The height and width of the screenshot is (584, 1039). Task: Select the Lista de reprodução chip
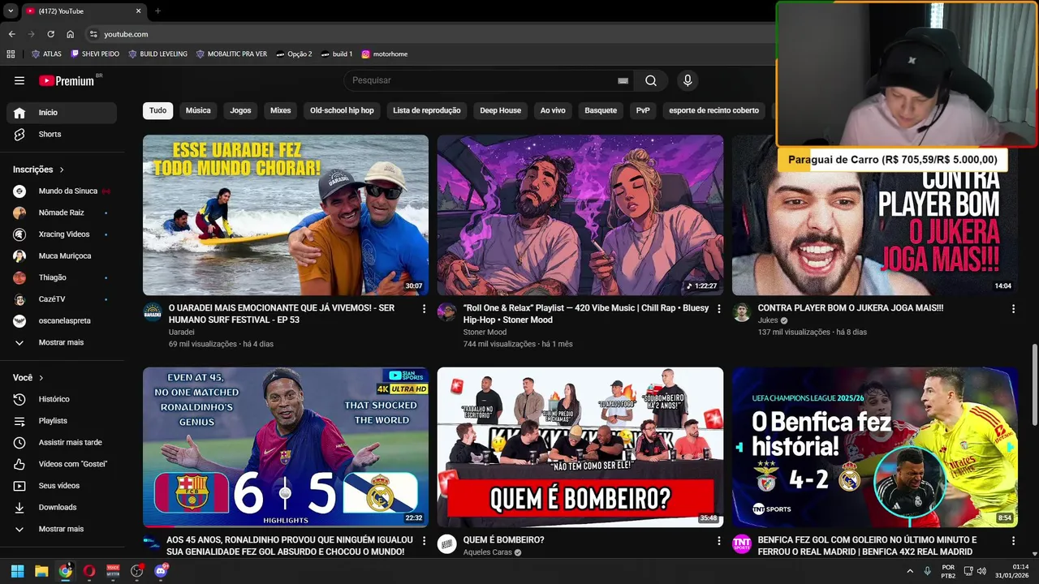[x=427, y=110]
